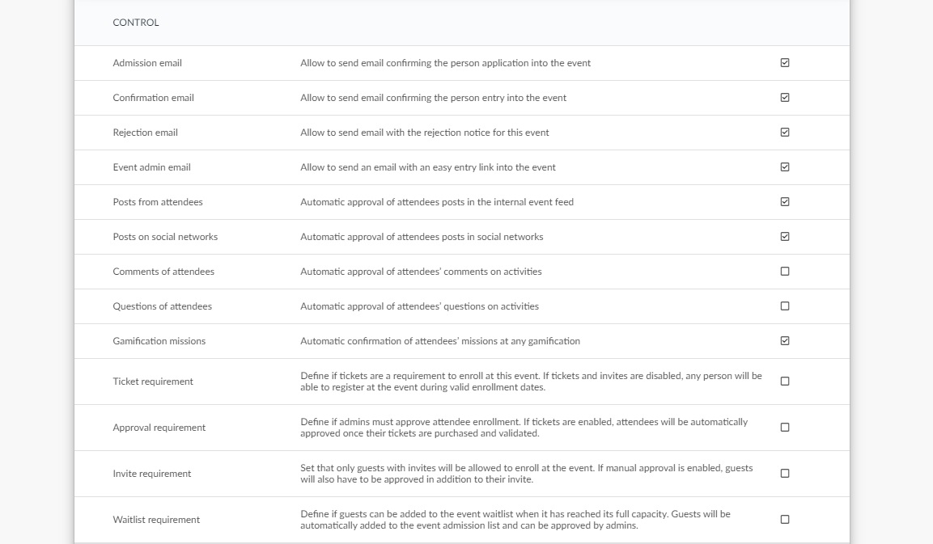Uncheck the Admission email checkbox
Screen dimensions: 933x544
785,63
